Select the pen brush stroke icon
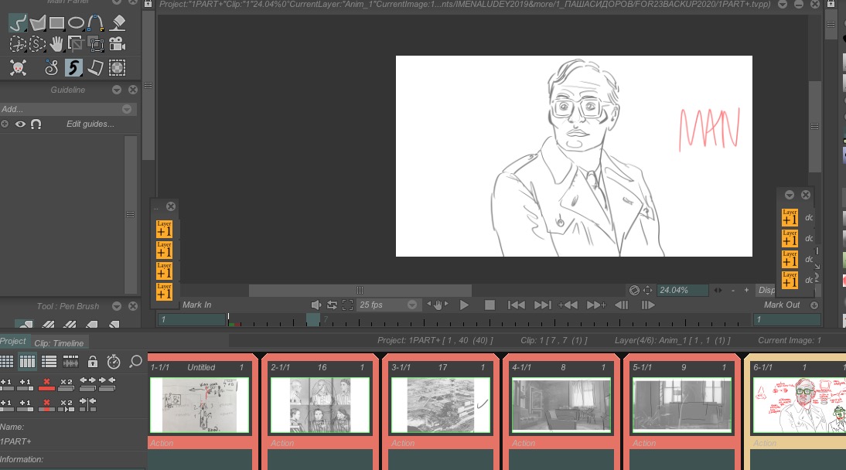 [x=73, y=68]
